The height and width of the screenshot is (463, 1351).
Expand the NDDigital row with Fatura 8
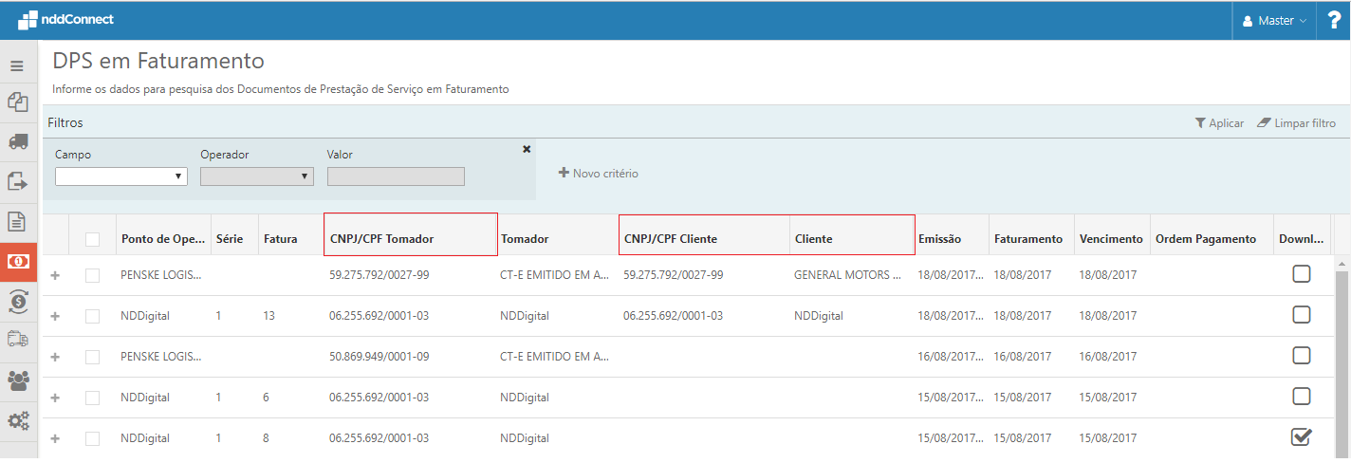pyautogui.click(x=55, y=438)
